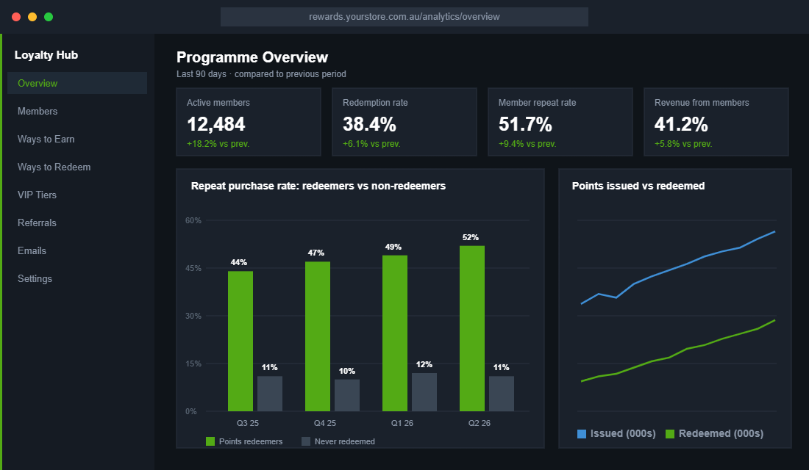Open the Overview sidebar page
The width and height of the screenshot is (809, 470).
click(77, 83)
